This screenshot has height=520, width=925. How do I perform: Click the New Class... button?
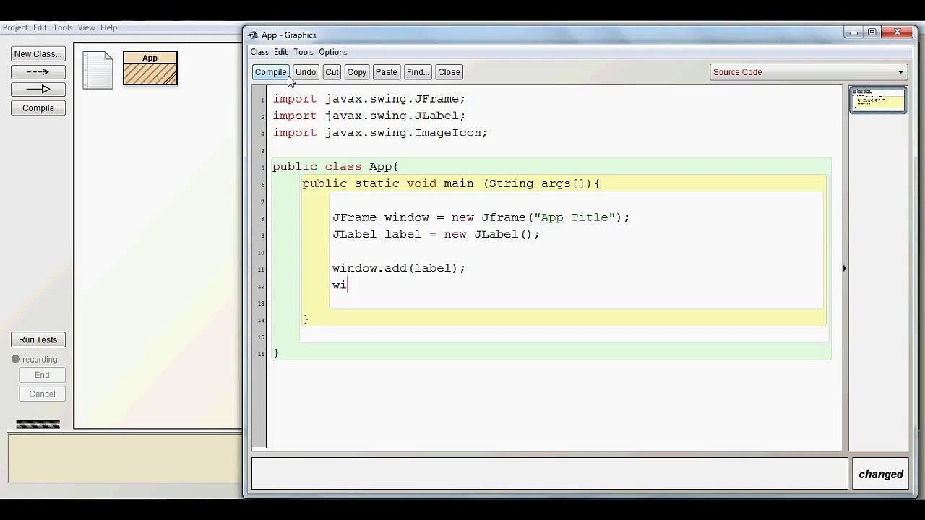tap(38, 54)
